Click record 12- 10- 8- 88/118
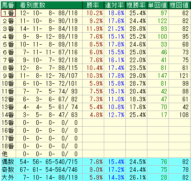Viewport: 191px width, 181px height. click(49, 13)
